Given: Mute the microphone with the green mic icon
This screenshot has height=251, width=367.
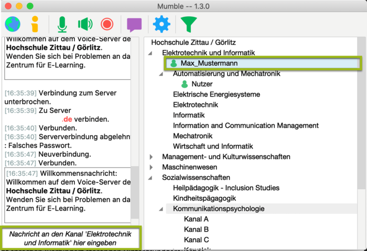Looking at the screenshot, I should pos(62,24).
